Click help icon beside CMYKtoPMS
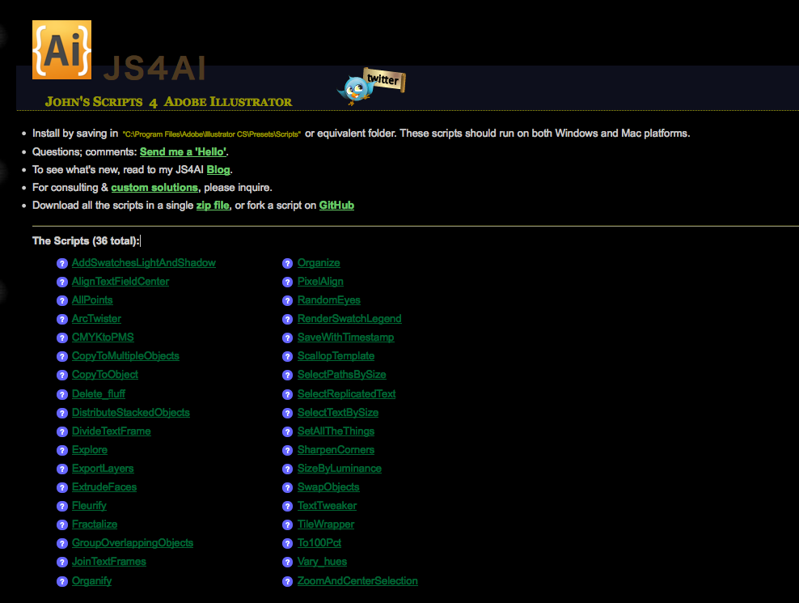This screenshot has width=799, height=603. [62, 338]
